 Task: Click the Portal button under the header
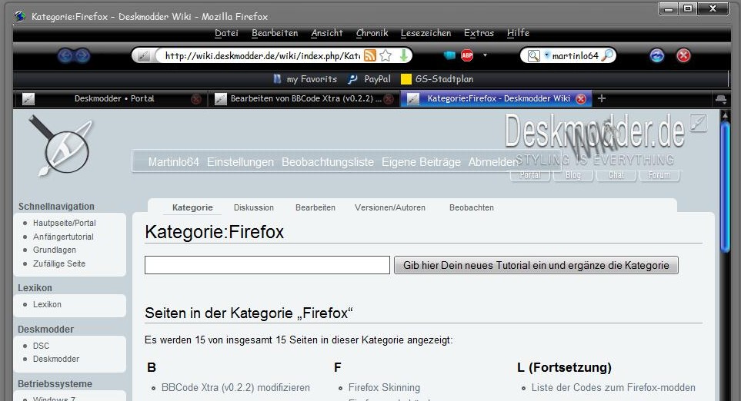[x=530, y=175]
